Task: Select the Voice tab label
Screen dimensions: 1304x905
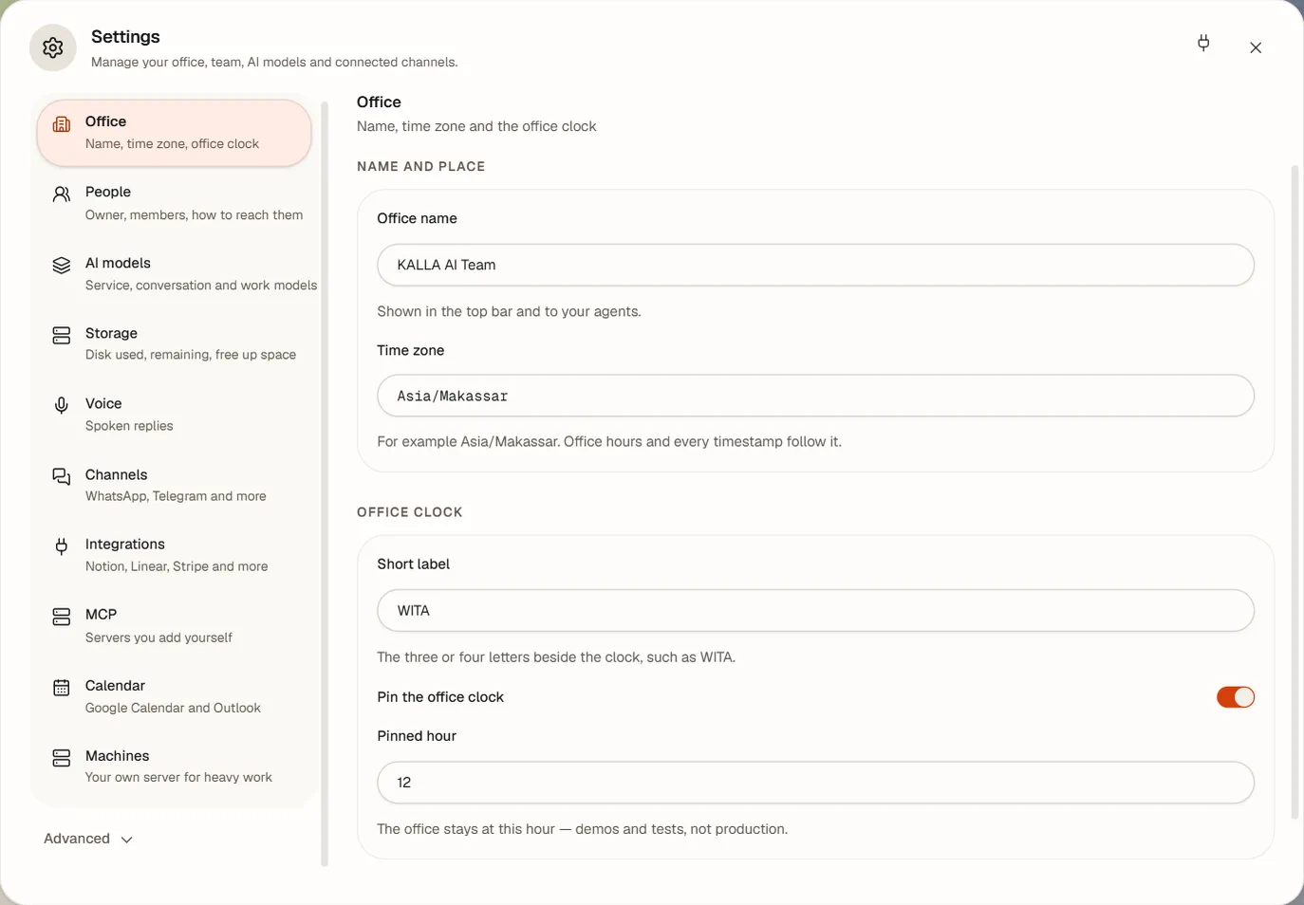Action: click(x=103, y=403)
